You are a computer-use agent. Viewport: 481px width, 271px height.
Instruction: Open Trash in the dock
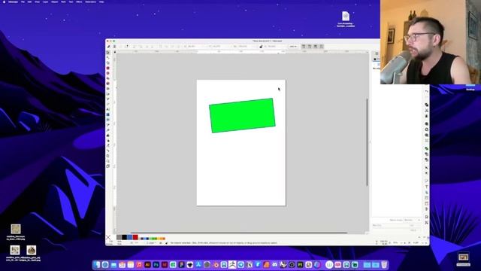[384, 264]
